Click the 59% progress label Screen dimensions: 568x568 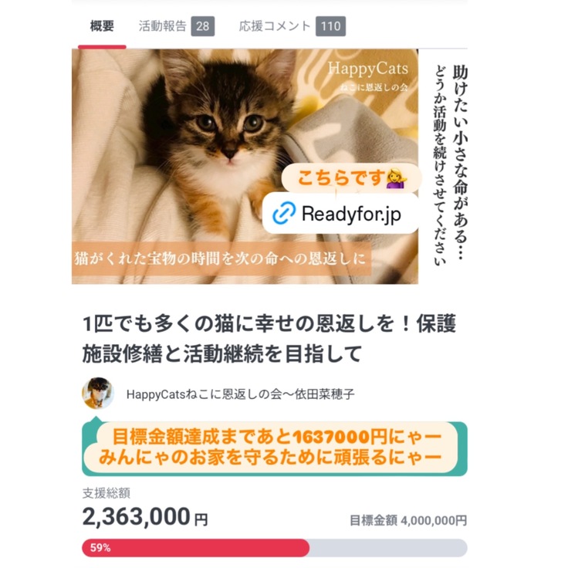tap(100, 548)
